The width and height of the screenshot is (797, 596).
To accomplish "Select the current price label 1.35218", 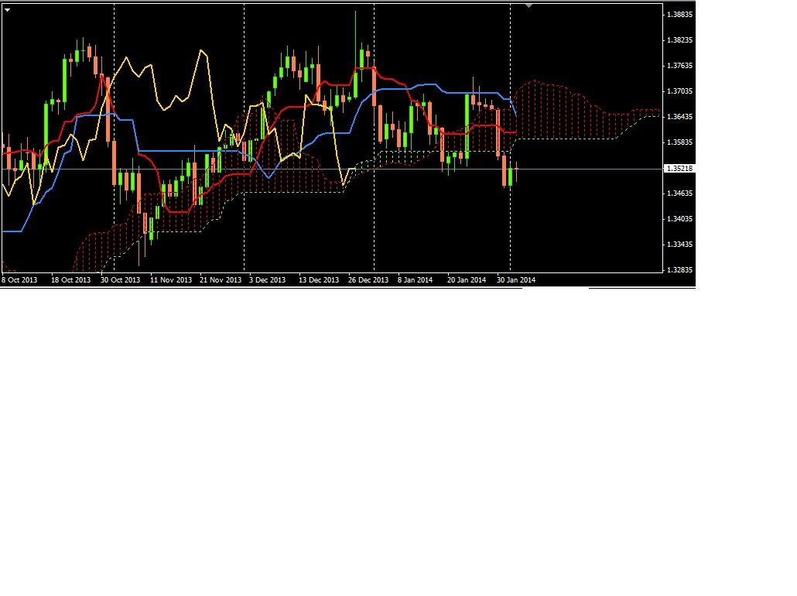I will click(679, 168).
